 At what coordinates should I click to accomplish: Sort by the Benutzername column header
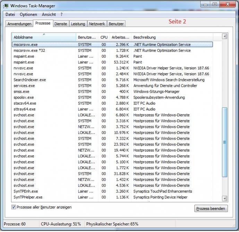[87, 37]
